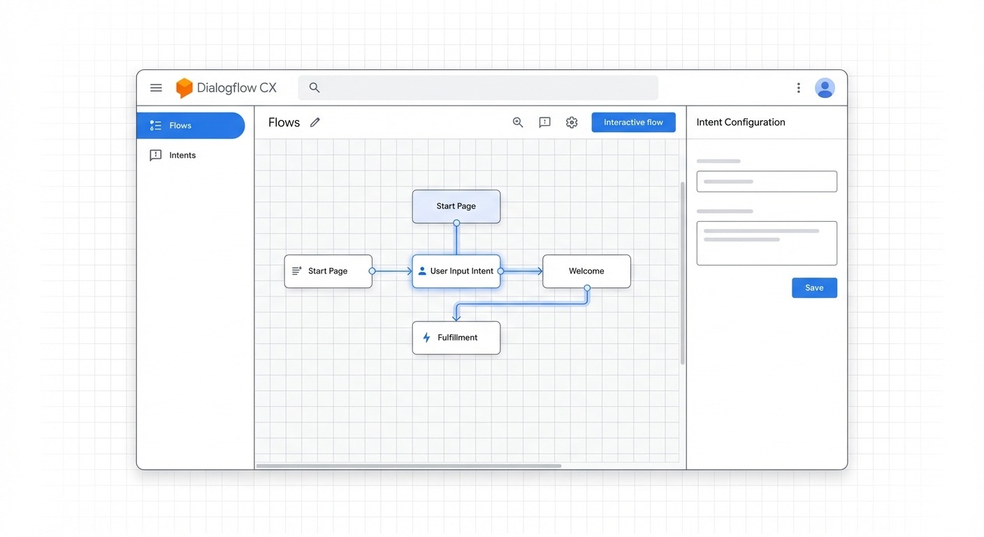The image size is (984, 537).
Task: Click the feedback icon in the Flows toolbar
Action: (x=544, y=122)
